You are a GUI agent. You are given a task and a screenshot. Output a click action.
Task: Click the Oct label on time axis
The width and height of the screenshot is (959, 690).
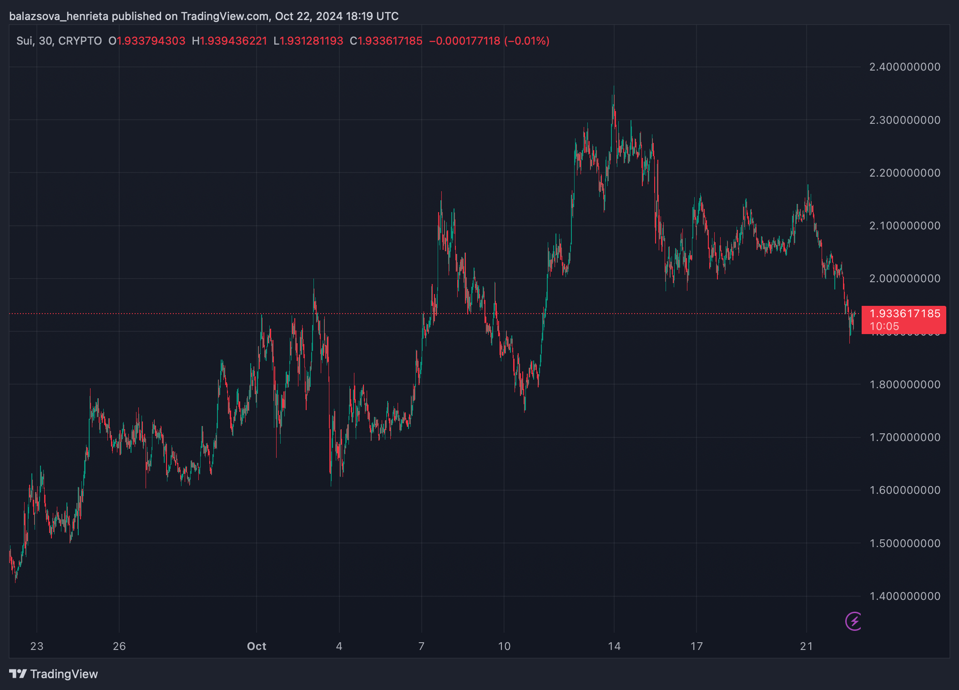coord(257,646)
